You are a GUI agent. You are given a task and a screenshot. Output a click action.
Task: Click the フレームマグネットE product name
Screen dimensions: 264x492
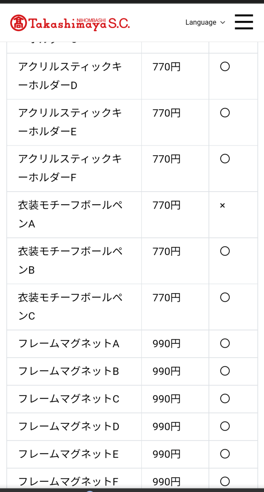click(69, 454)
